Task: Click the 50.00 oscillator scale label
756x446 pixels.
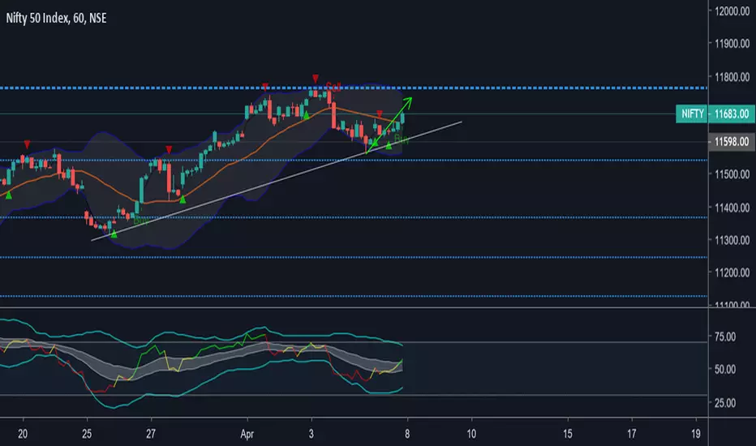Action: (724, 370)
